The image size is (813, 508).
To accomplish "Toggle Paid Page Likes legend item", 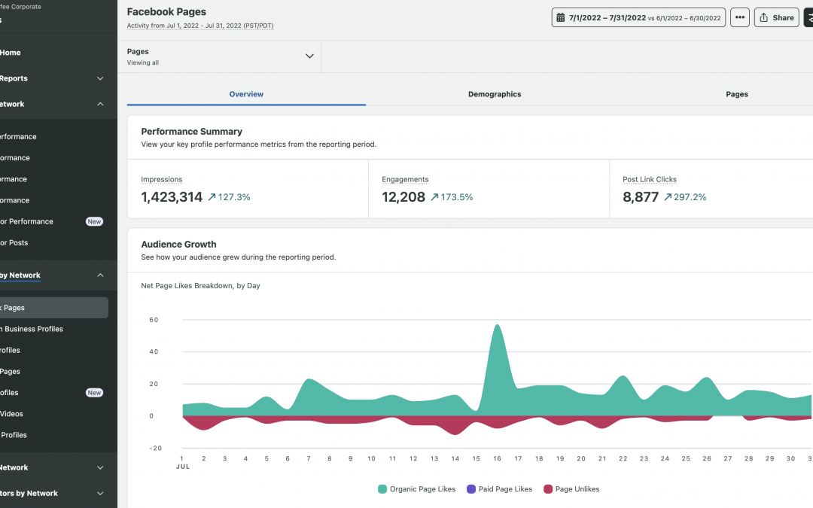I will click(x=499, y=488).
